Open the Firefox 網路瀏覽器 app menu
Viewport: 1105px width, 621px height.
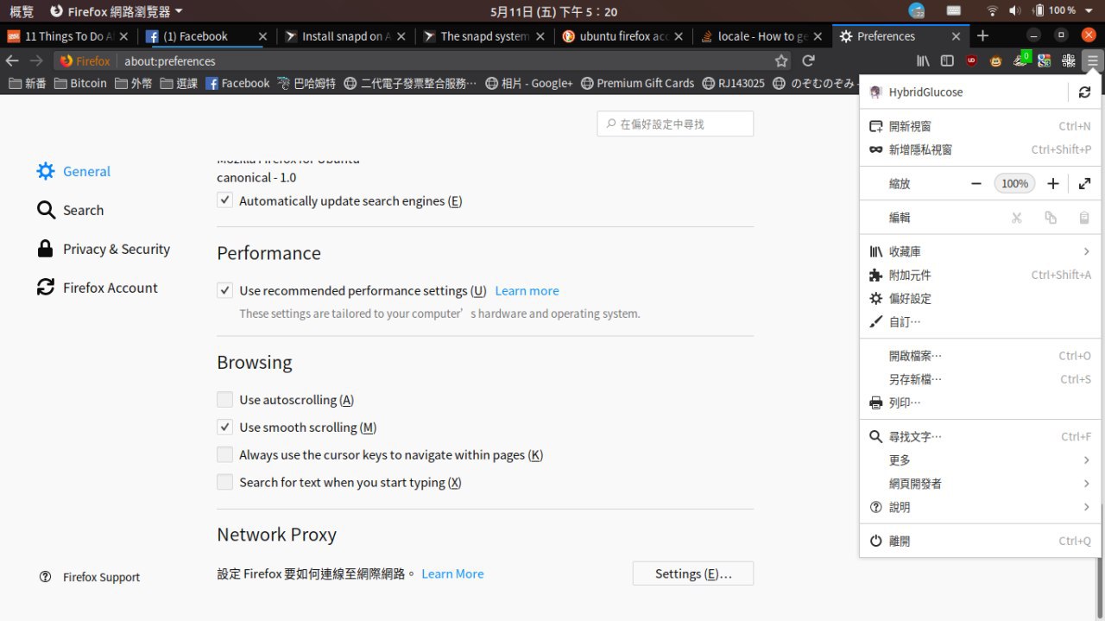(x=117, y=11)
